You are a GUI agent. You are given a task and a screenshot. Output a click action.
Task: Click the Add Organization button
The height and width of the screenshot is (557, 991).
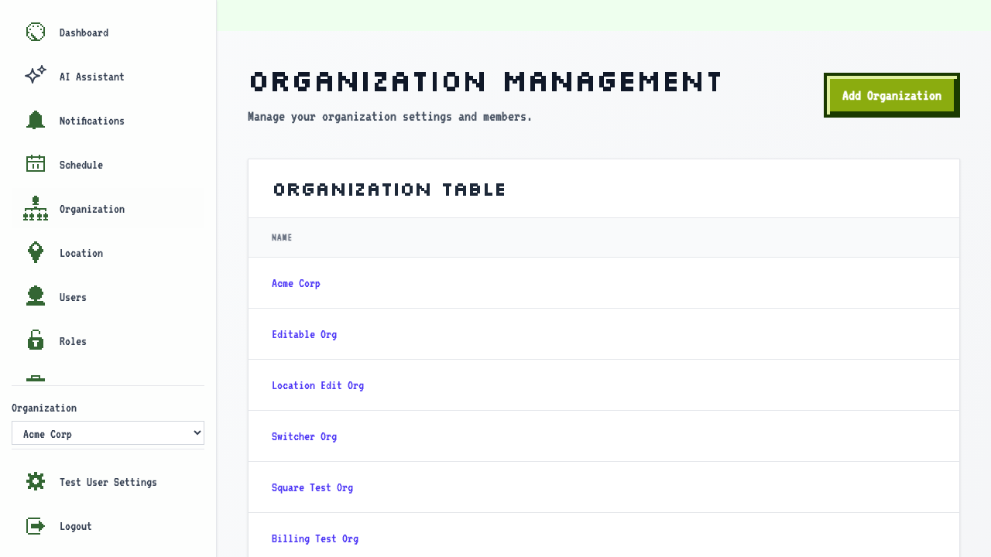coord(892,95)
